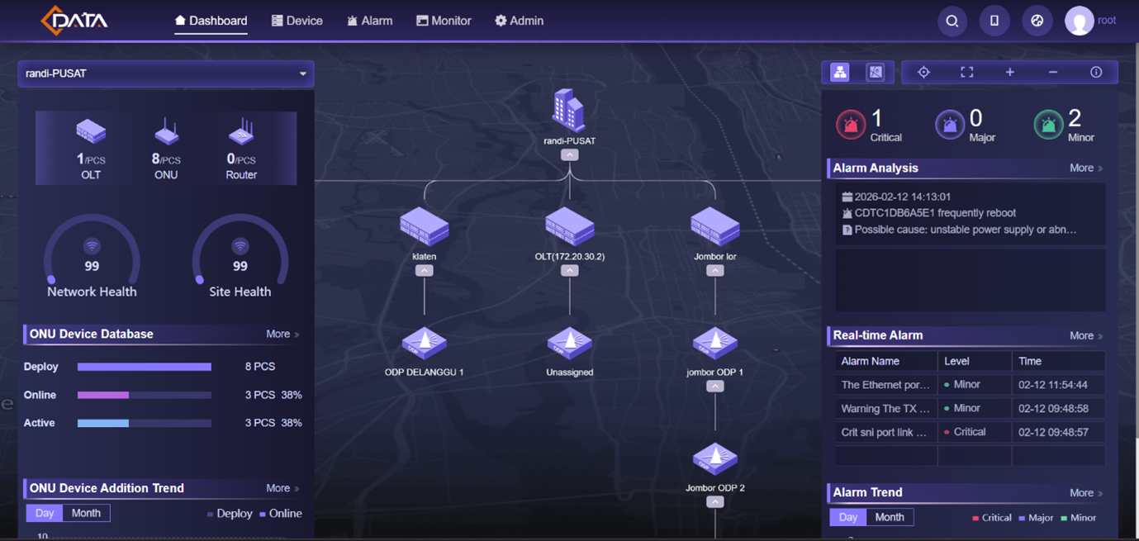Click the search icon in top bar

tap(952, 21)
